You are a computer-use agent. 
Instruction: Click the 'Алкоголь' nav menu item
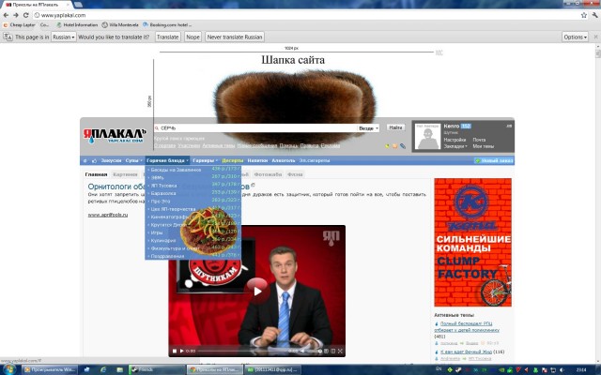284,160
